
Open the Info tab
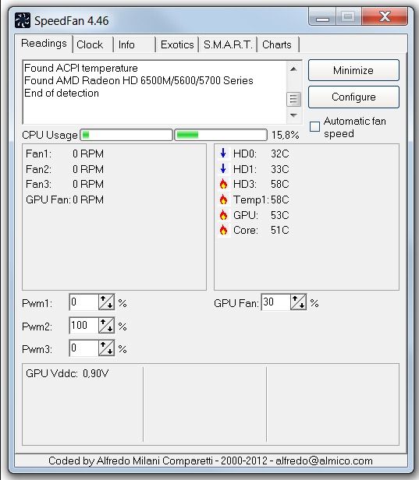pos(134,44)
